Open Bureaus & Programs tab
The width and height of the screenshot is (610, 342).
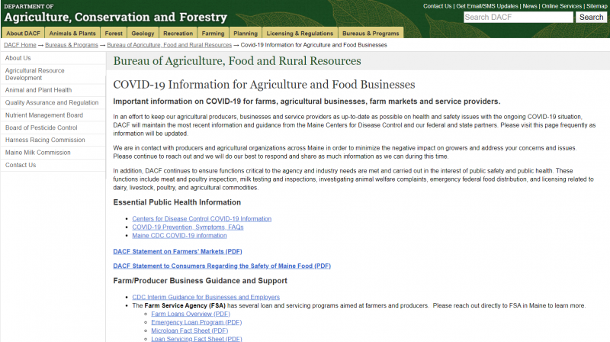pyautogui.click(x=371, y=33)
